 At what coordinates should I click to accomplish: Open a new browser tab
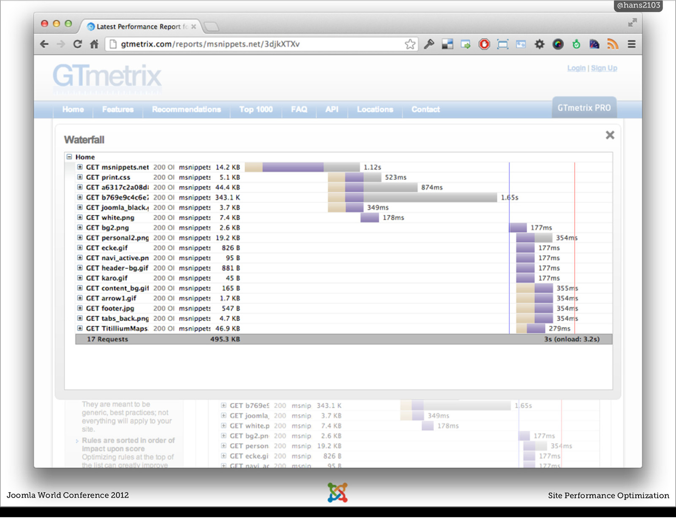point(211,27)
